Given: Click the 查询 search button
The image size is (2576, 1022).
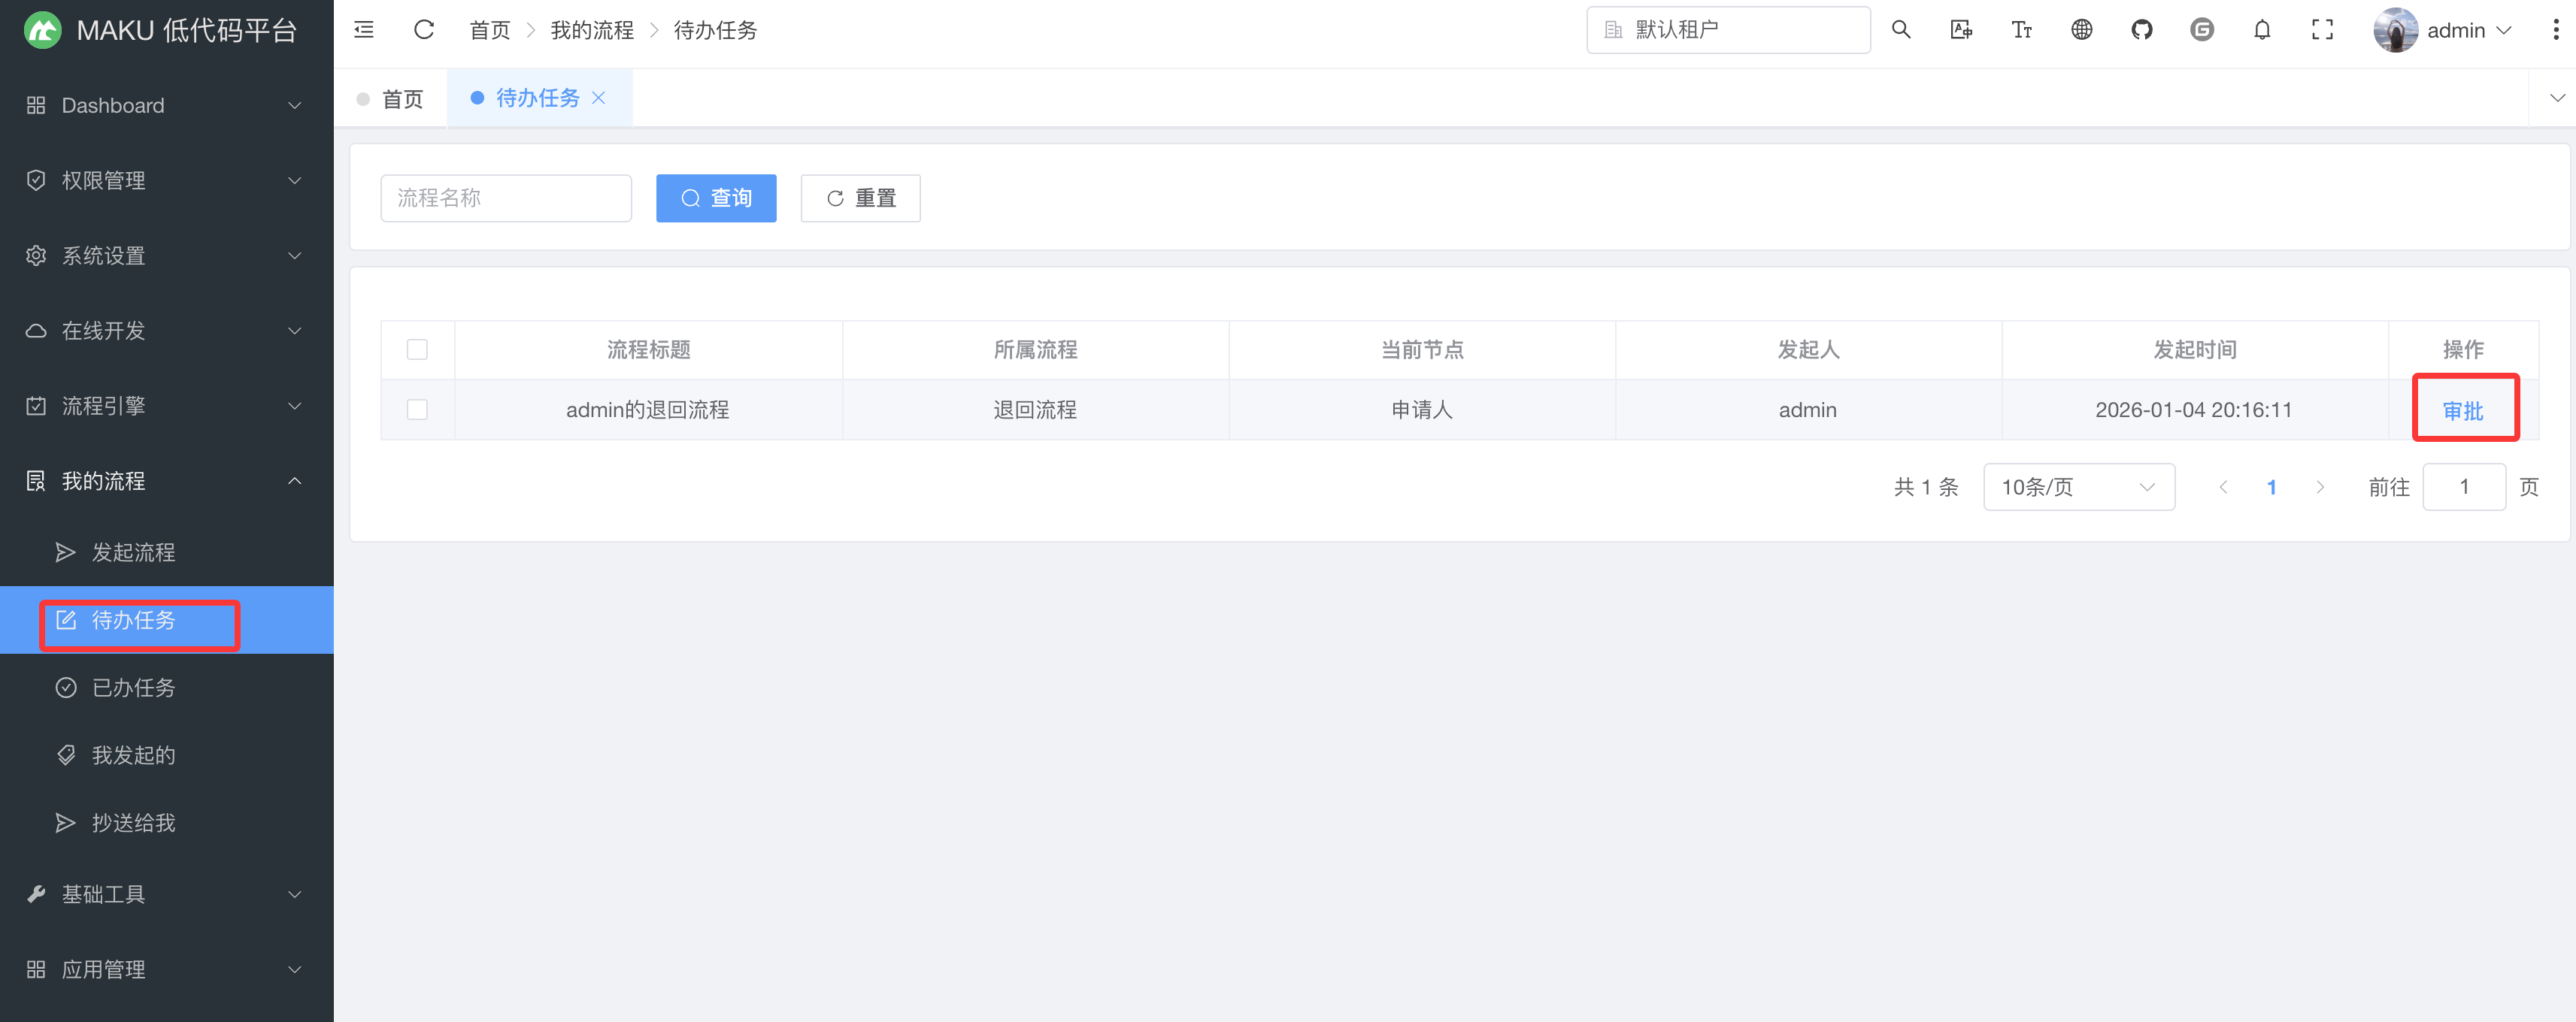Looking at the screenshot, I should click(x=716, y=198).
